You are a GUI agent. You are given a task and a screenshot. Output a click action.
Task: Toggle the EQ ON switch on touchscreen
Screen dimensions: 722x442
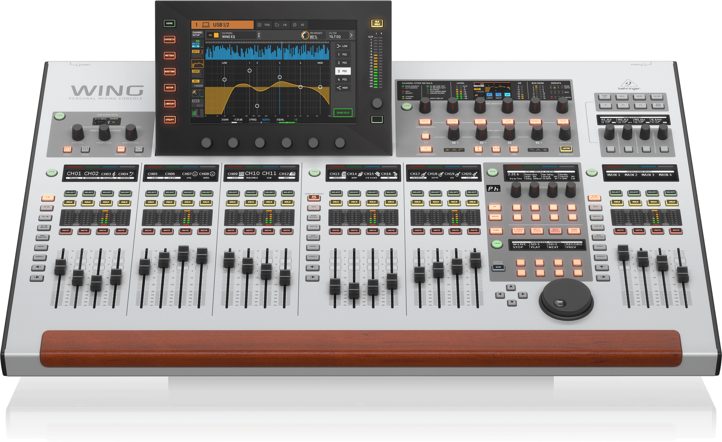213,35
